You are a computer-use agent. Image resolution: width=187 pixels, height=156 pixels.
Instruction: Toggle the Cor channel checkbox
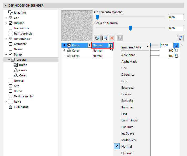[11, 18]
